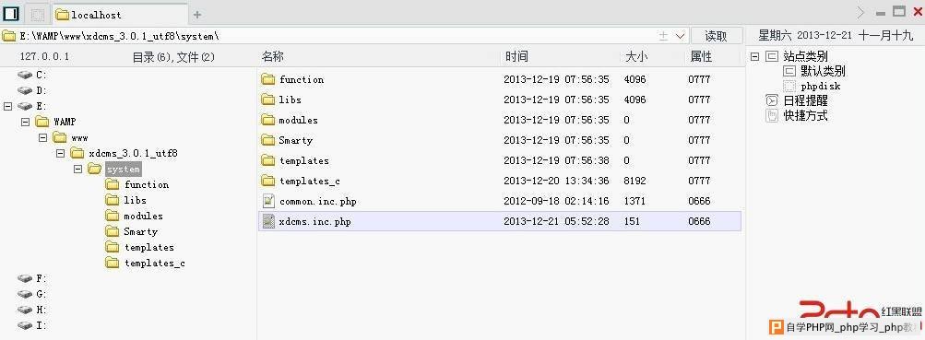Viewport: 925px width, 340px height.
Task: Click the xdcms.inc.php file icon
Action: (x=268, y=221)
